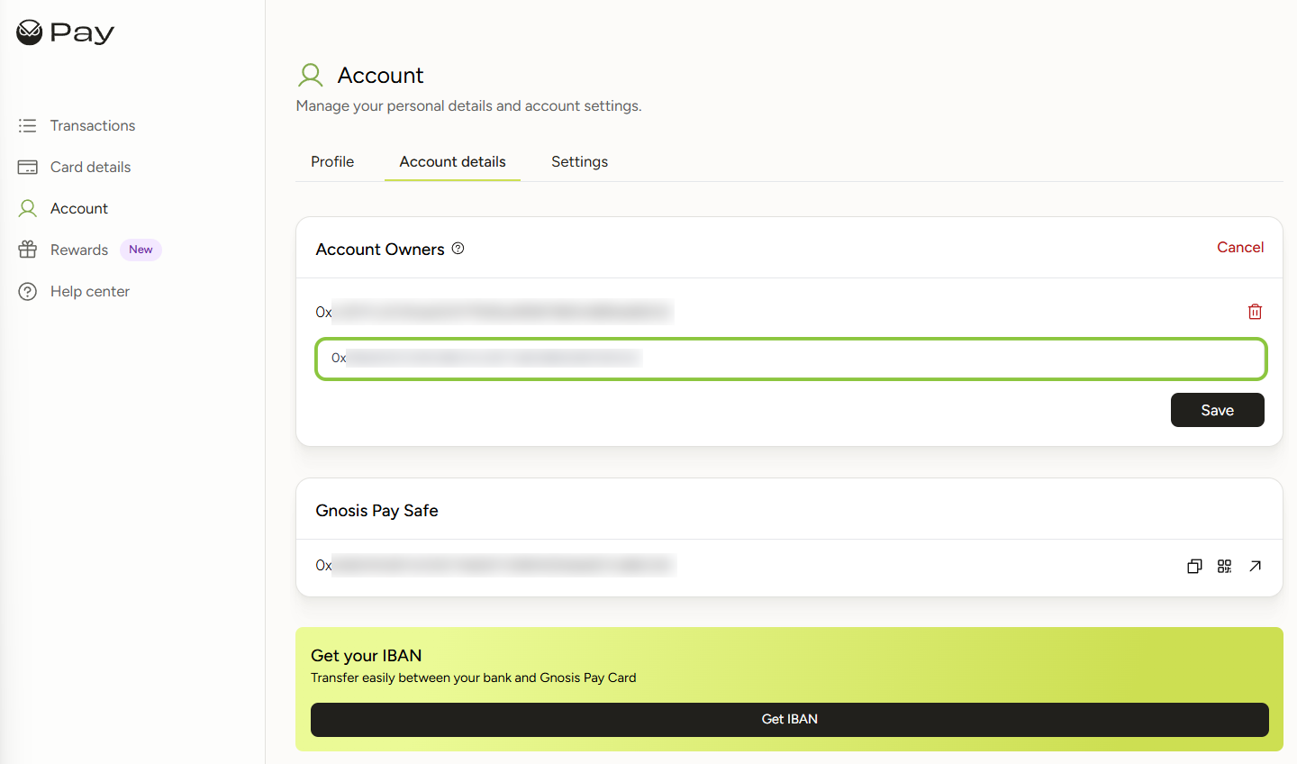The width and height of the screenshot is (1297, 764).
Task: Go to Card details in sidebar
Action: point(90,167)
